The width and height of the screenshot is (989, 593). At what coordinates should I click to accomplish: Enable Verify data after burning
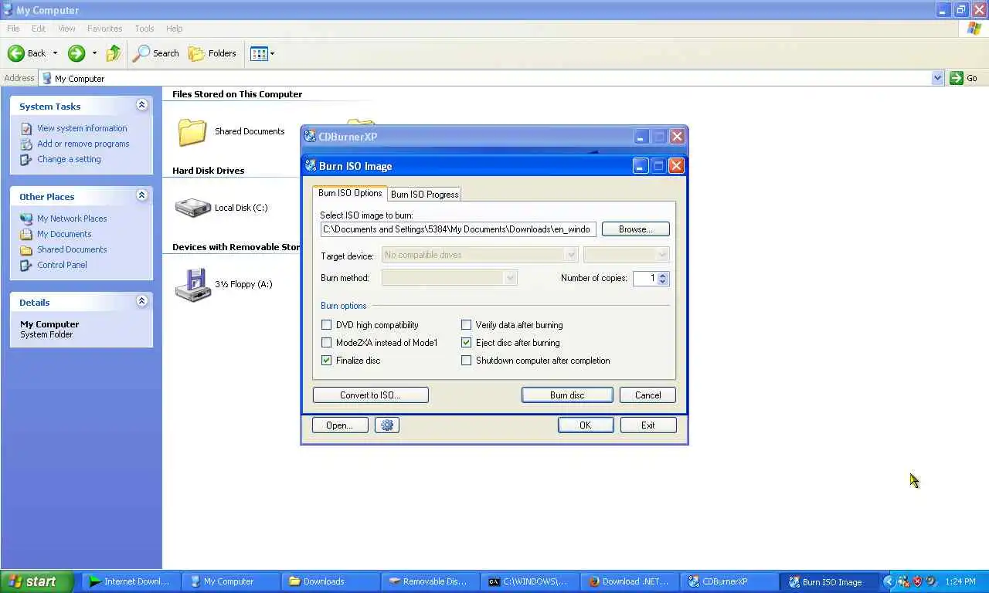[467, 325]
